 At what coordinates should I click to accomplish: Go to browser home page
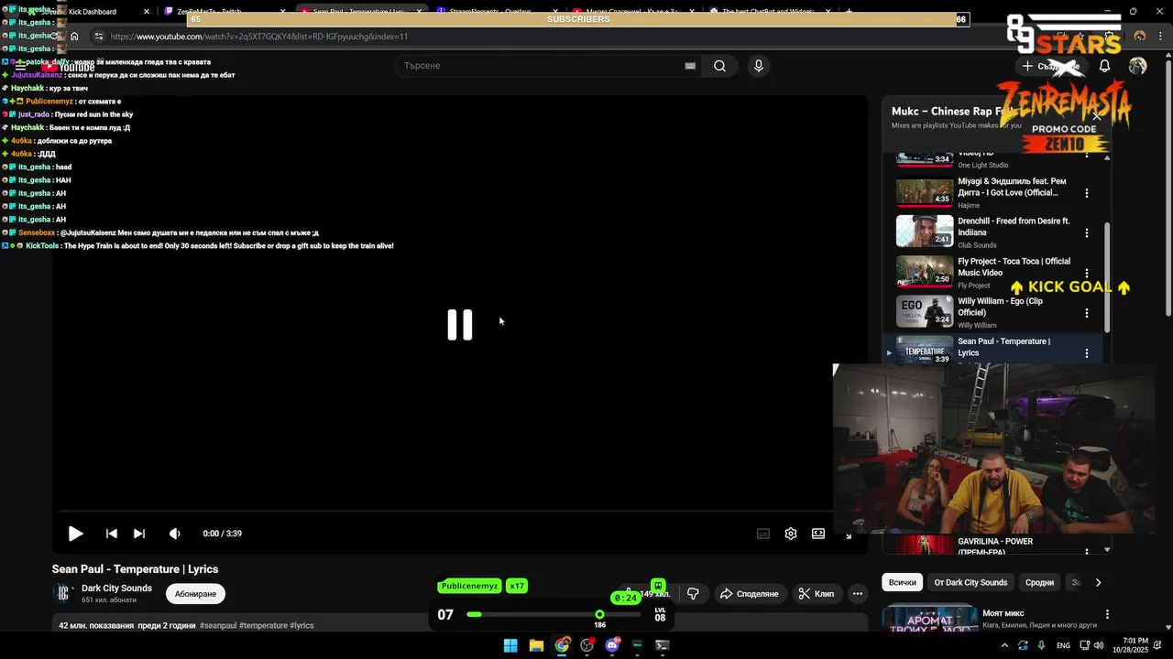point(74,37)
